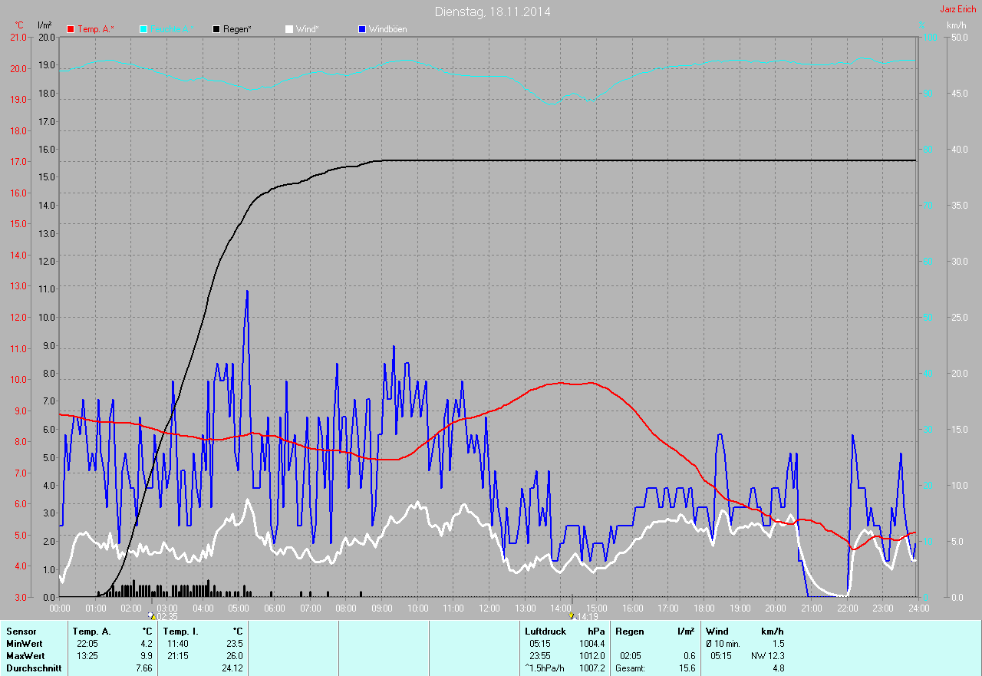Click the white Wind legend swatch

coord(289,29)
